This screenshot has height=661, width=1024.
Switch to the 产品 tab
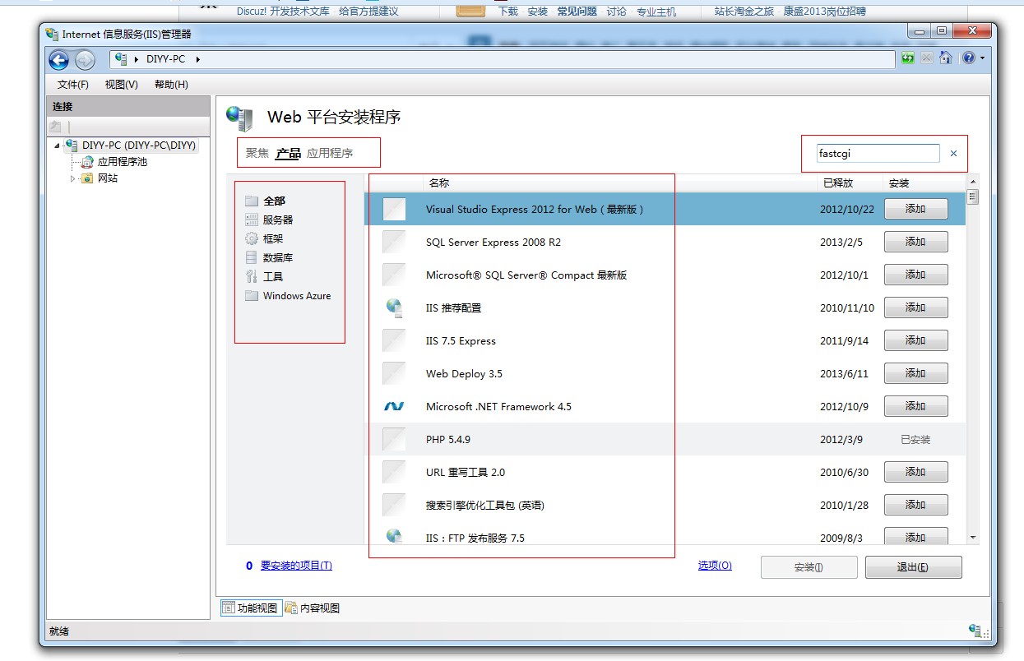point(288,153)
